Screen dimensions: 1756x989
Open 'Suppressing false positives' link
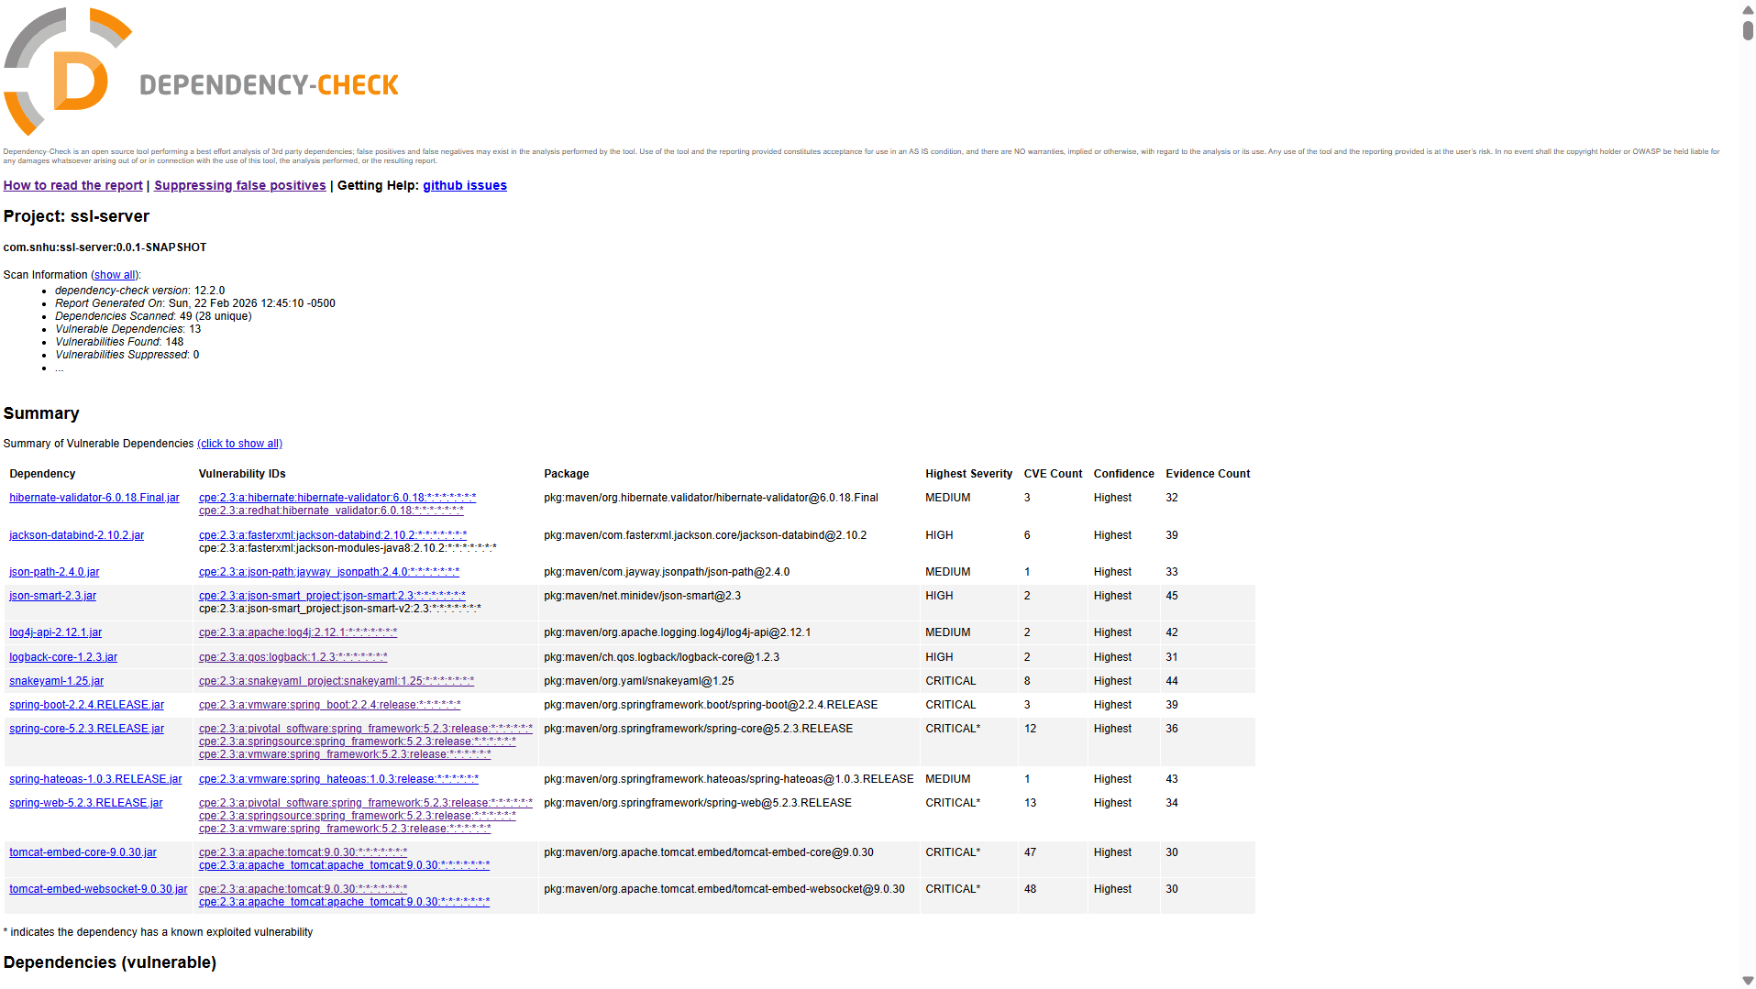point(240,185)
